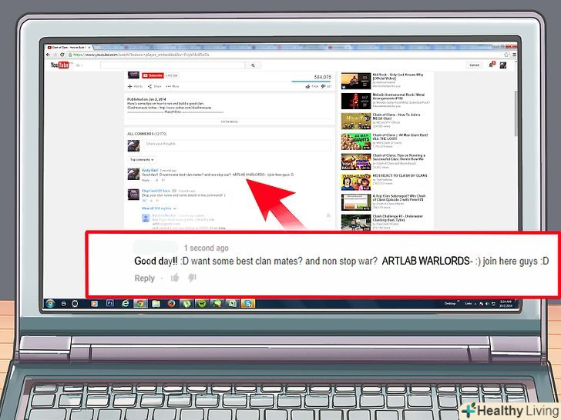Open Photoshop from the taskbar

(110, 303)
